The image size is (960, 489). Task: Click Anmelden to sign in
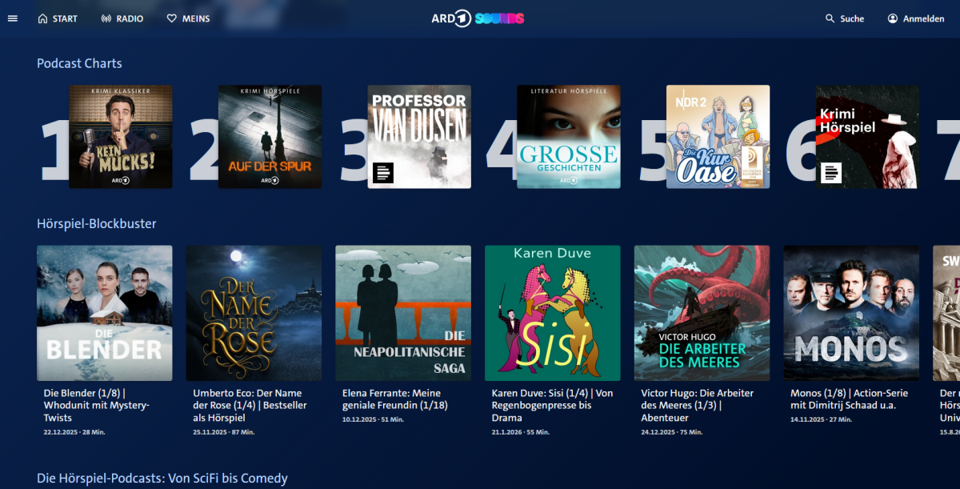pyautogui.click(x=915, y=18)
